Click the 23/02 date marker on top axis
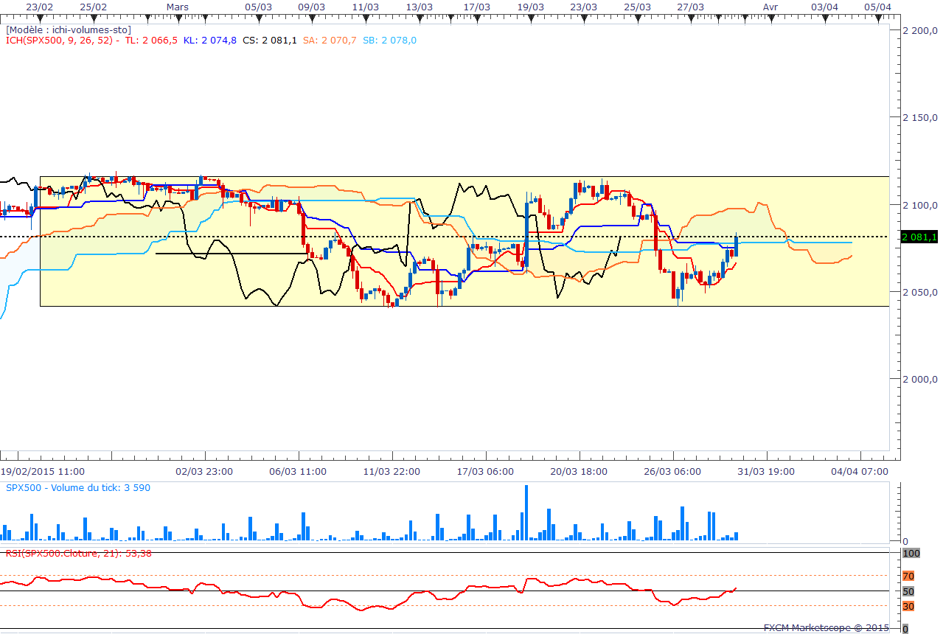 (x=38, y=7)
